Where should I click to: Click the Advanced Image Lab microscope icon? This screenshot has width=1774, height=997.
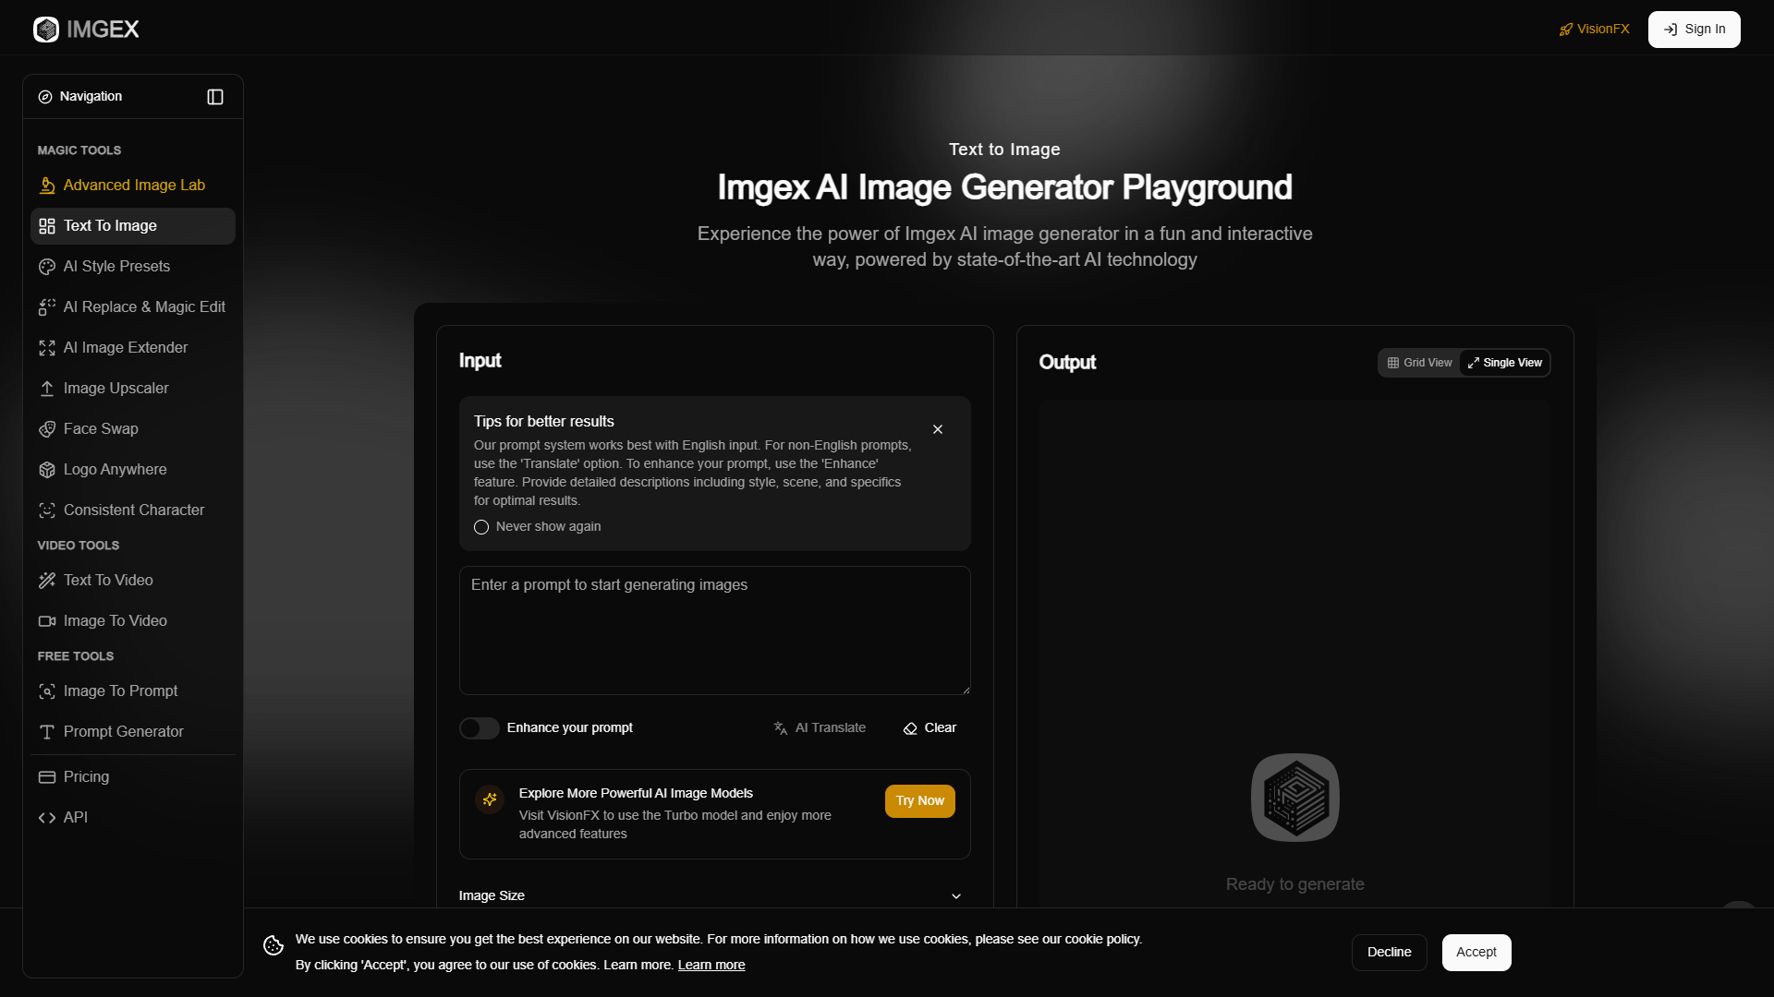pyautogui.click(x=47, y=186)
